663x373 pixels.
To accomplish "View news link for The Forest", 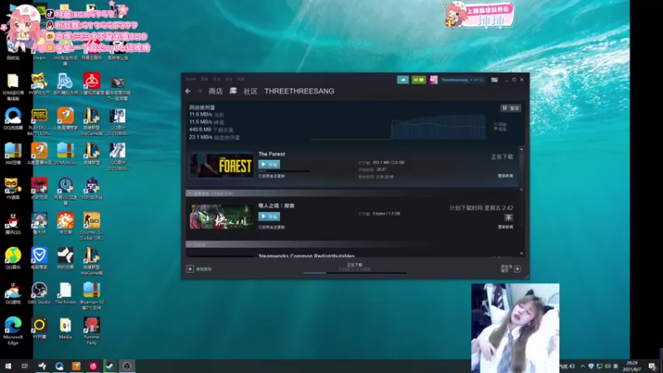I will pos(506,176).
